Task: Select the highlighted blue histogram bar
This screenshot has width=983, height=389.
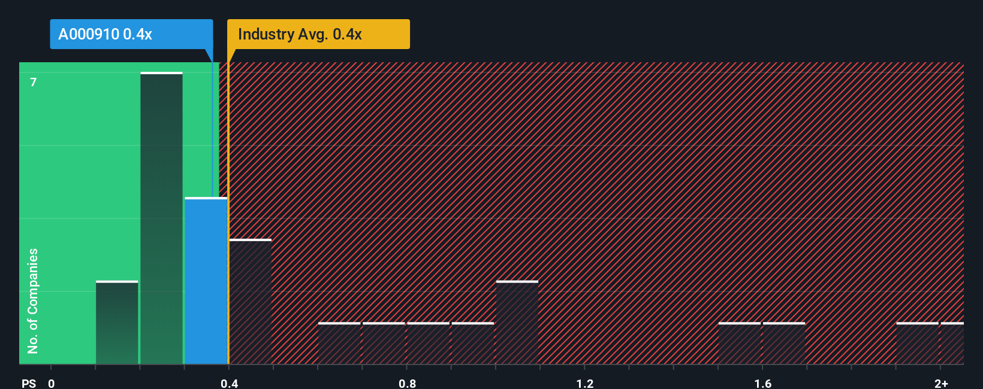Action: tap(206, 281)
